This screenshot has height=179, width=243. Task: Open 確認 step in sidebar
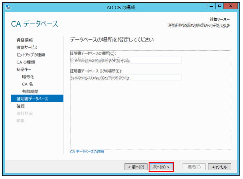coord(21,106)
